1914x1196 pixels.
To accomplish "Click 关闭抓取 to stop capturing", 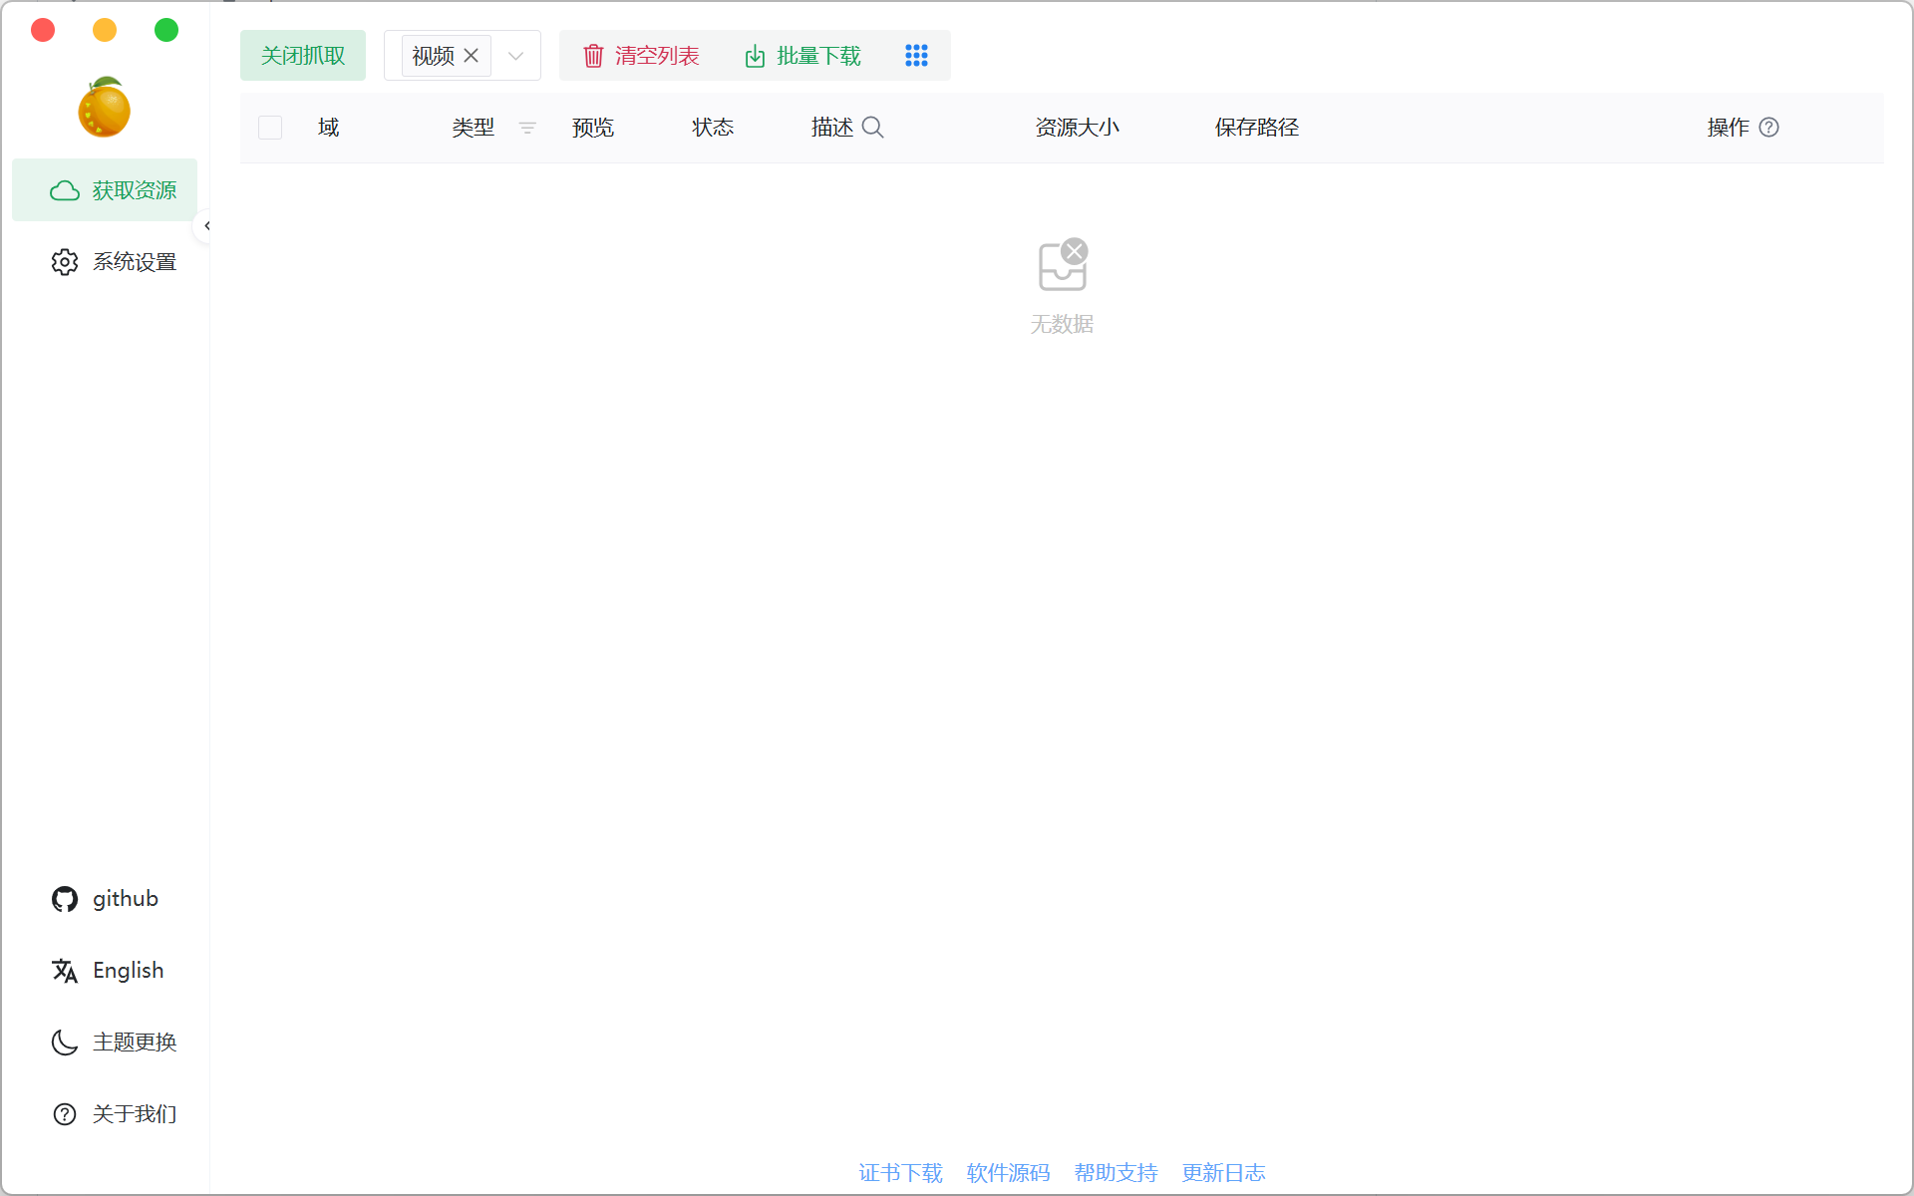I will pos(302,55).
